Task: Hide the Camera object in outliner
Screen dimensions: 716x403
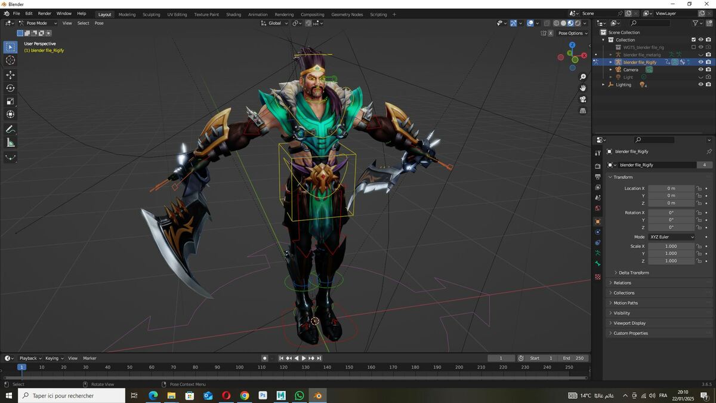Action: (x=700, y=69)
